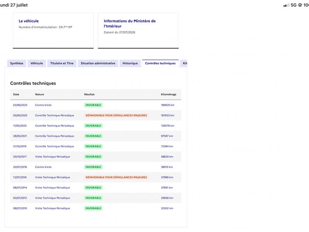The height and width of the screenshot is (232, 309).
Task: Click Informations du Ministère de l'Intérieur heading
Action: pos(130,24)
